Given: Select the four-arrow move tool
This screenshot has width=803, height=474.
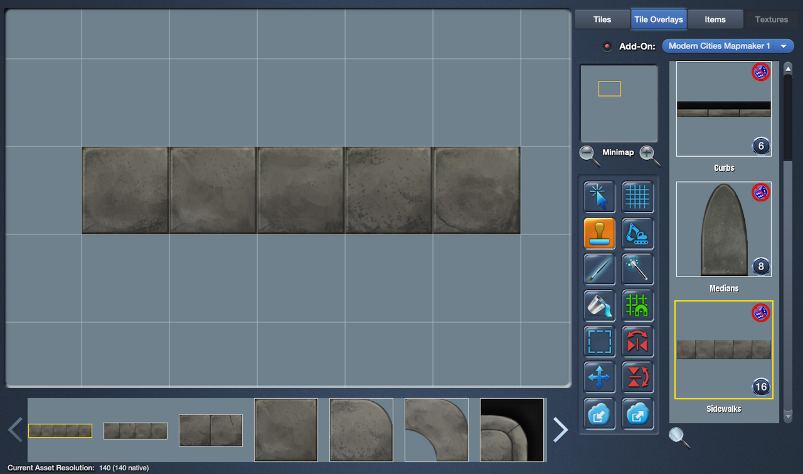Looking at the screenshot, I should [x=599, y=377].
